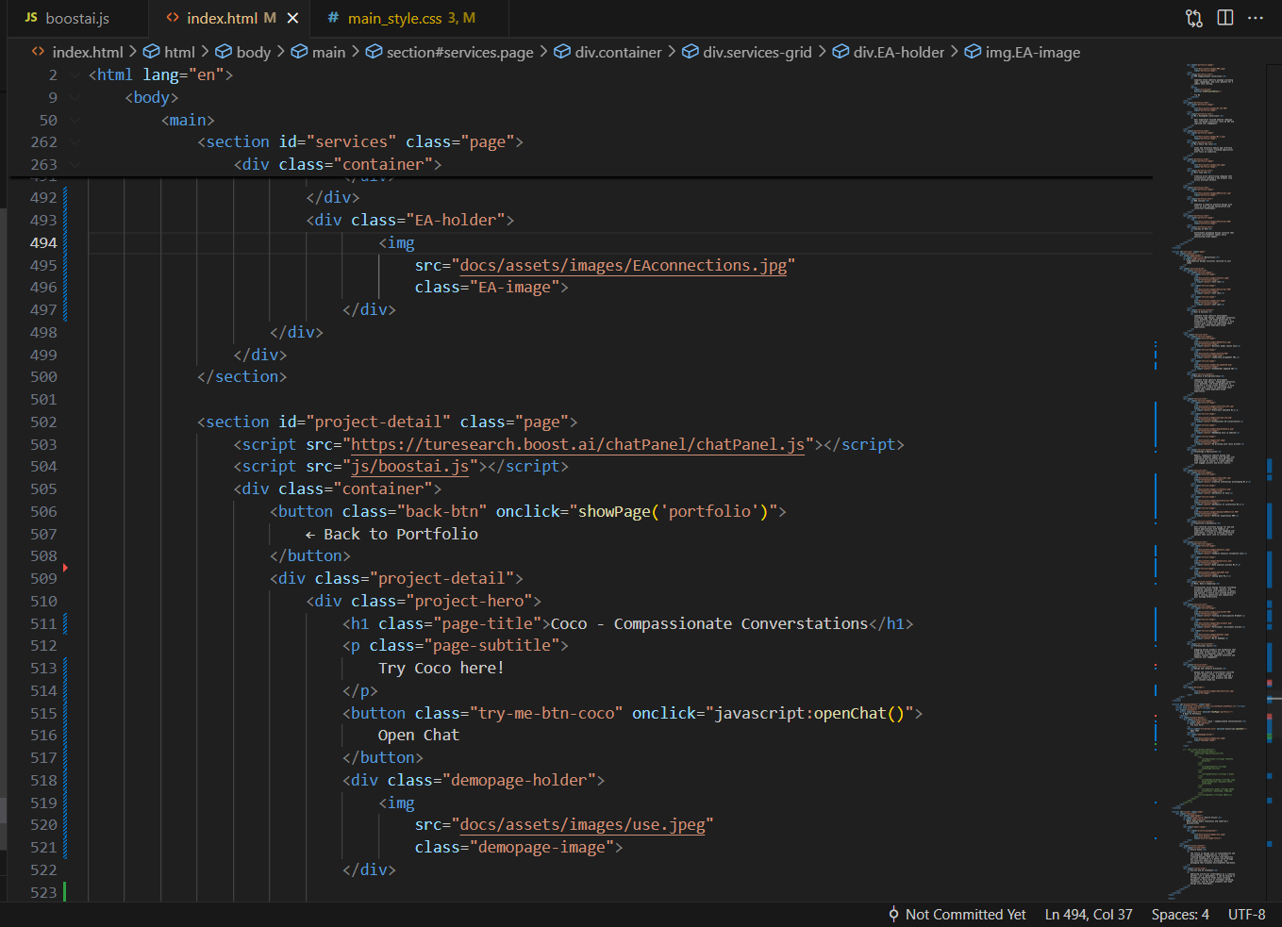Viewport: 1282px width, 927px height.
Task: Click the cube icon before img.EA-image breadcrumb
Action: click(973, 52)
